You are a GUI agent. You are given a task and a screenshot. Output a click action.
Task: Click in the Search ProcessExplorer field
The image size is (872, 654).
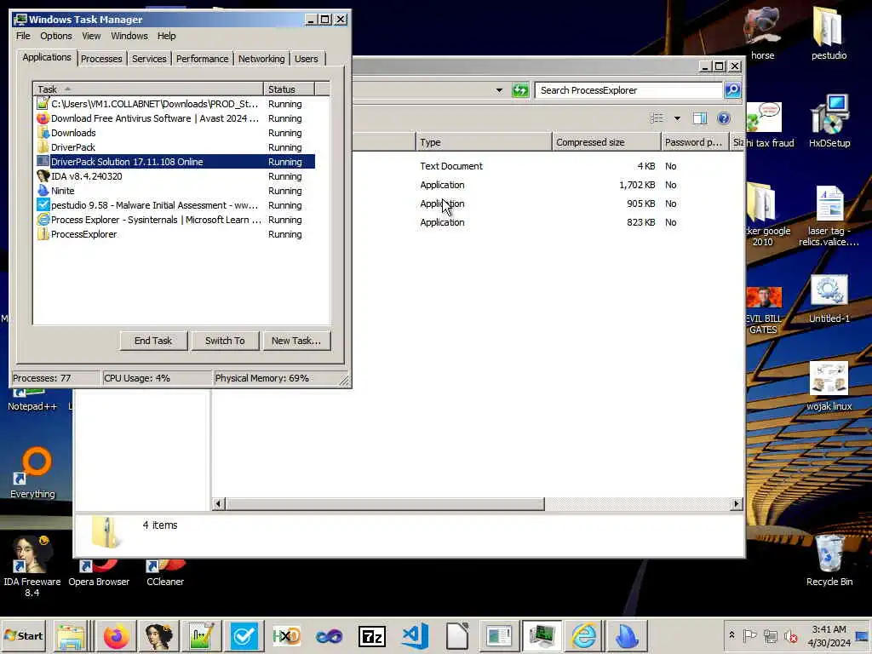[x=628, y=90]
